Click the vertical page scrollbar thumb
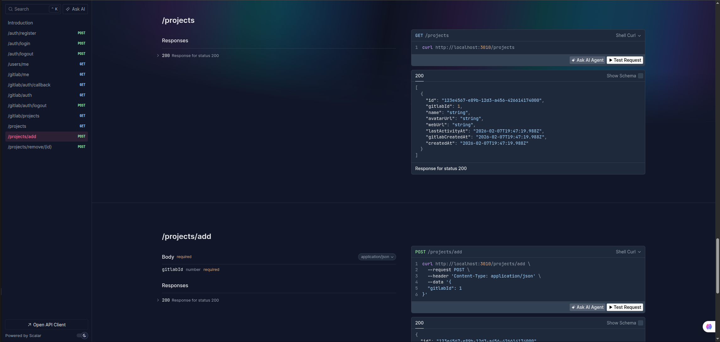The image size is (720, 342). coord(717,266)
